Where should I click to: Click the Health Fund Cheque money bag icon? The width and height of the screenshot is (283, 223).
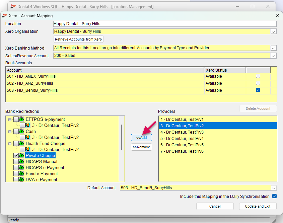(x=21, y=143)
